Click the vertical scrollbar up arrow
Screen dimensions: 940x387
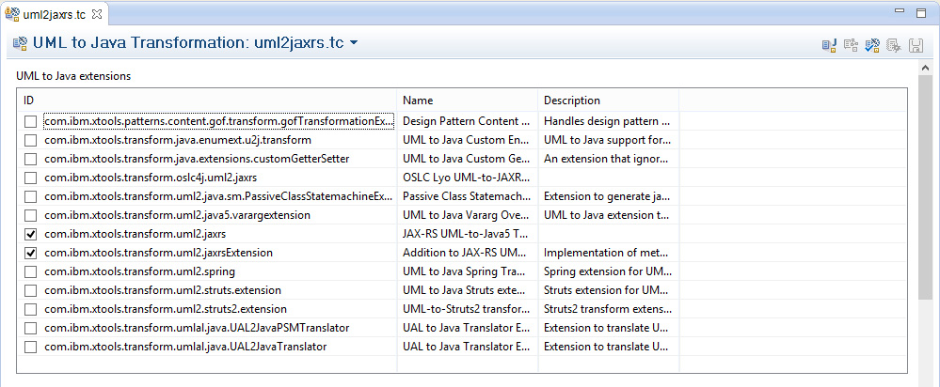[x=926, y=68]
